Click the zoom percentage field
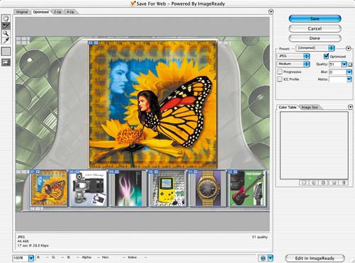355x263 pixels. pos(21,258)
